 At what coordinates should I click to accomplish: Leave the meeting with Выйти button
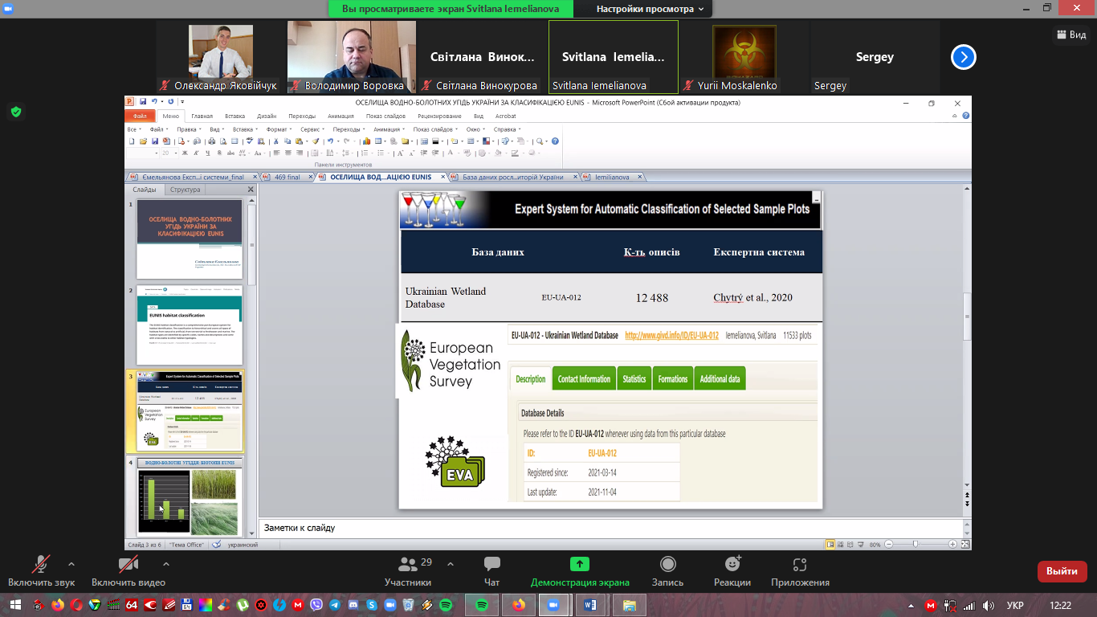(x=1062, y=571)
